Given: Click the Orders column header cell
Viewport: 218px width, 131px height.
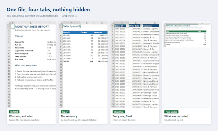Looking at the screenshot, I should (x=87, y=32).
